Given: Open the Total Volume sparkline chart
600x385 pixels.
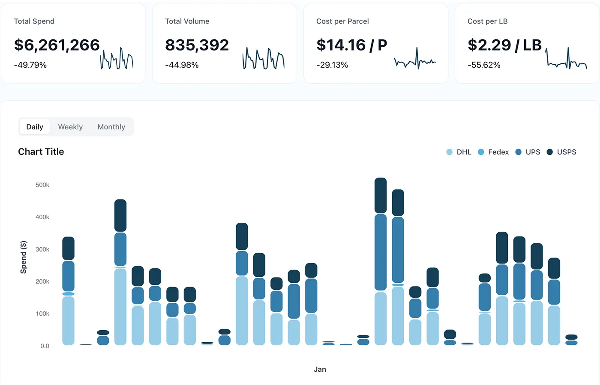Looking at the screenshot, I should pos(264,58).
